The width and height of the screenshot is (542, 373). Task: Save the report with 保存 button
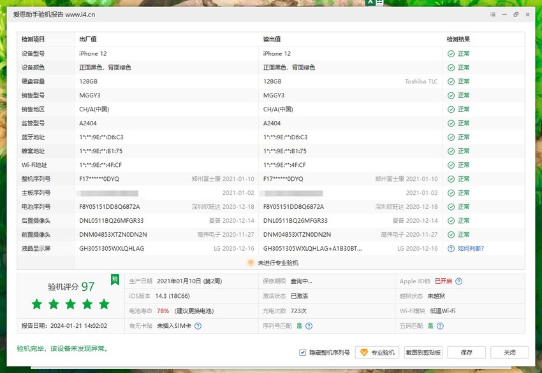[x=466, y=352]
